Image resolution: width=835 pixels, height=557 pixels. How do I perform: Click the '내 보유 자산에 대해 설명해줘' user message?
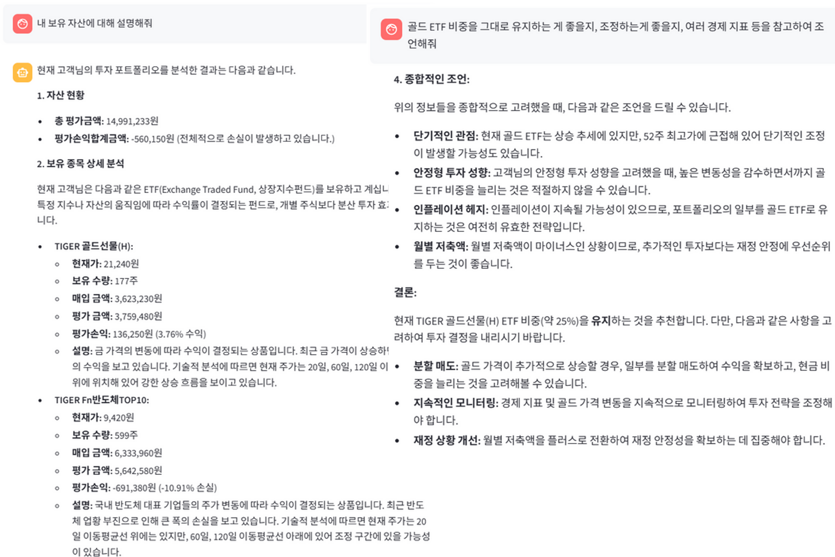[95, 23]
